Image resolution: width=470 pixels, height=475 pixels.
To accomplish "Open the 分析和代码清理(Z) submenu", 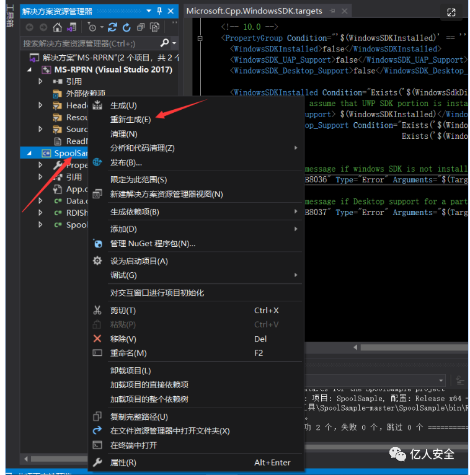I will [196, 148].
